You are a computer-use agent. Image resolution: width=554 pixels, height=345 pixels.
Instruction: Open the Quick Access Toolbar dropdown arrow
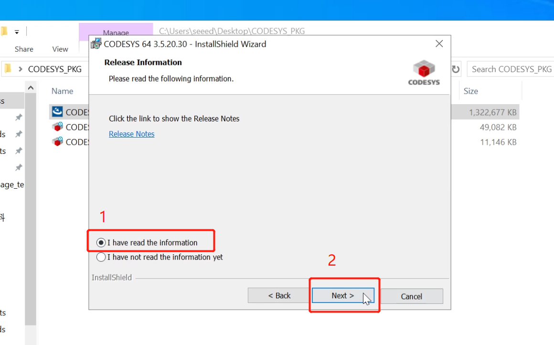(17, 32)
